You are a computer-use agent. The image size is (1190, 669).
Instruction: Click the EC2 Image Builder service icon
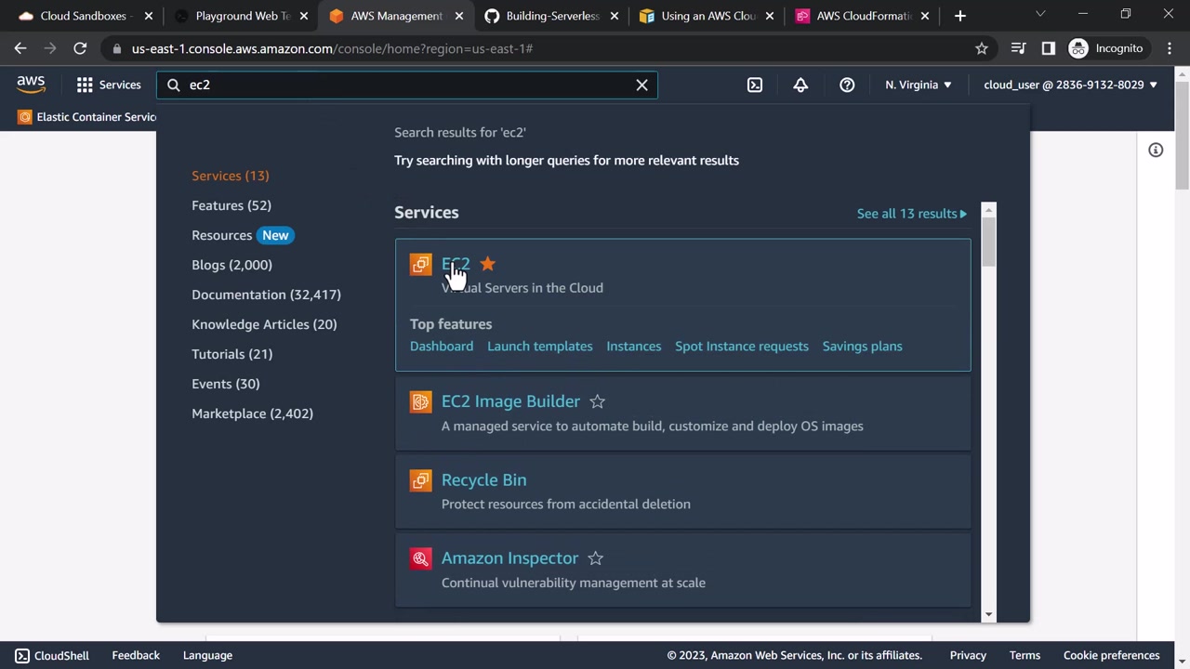(x=421, y=401)
